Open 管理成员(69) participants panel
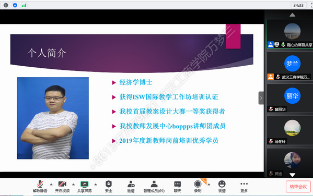Screen dimensions: 313x196 [154, 187]
